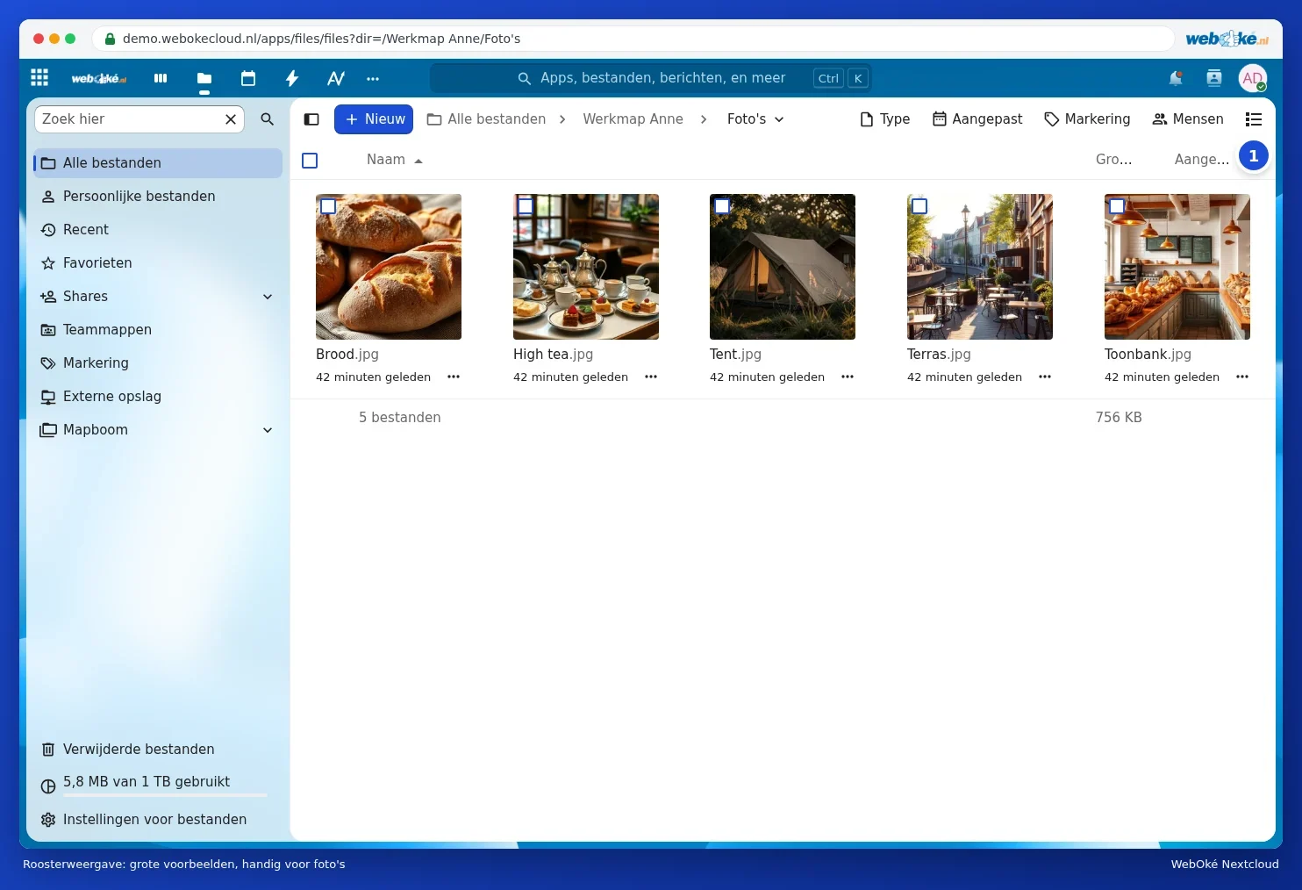Select the Terras.jpg checkbox
The image size is (1302, 890).
coord(919,206)
